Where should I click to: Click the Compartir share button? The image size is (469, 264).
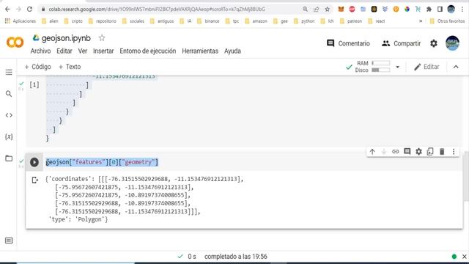tap(401, 43)
